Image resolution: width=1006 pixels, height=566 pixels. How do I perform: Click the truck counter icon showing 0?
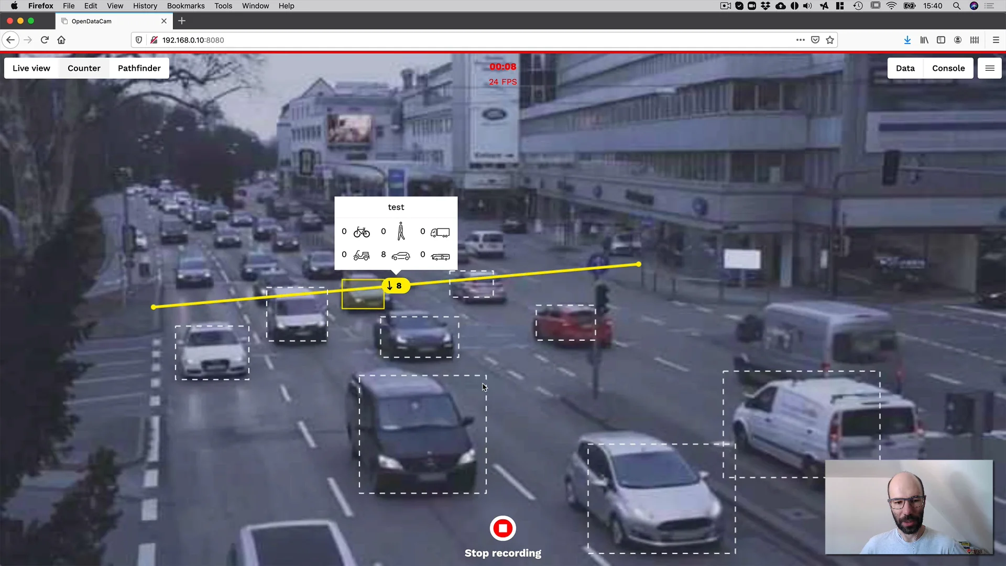[x=440, y=232]
